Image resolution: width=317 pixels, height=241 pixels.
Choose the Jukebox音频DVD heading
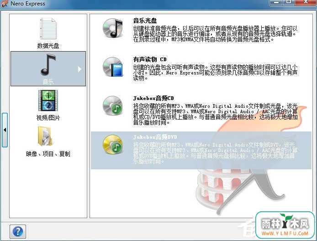pyautogui.click(x=155, y=137)
